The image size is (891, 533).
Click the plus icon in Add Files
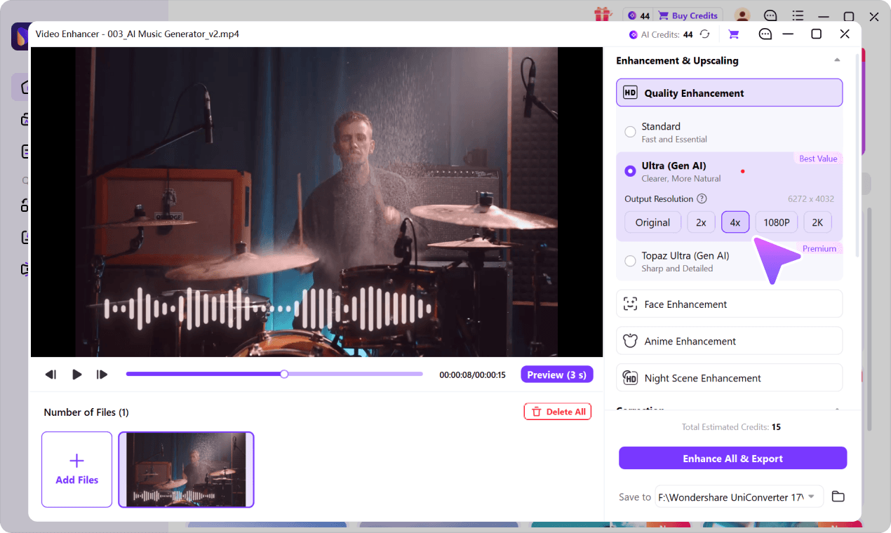77,460
